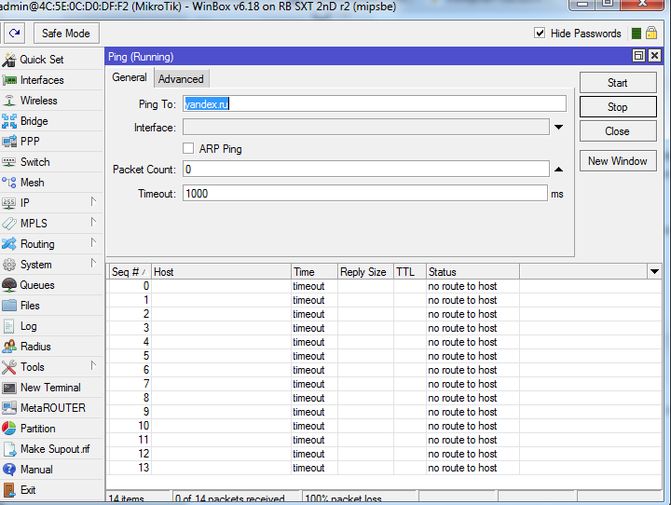Open Mesh icon in sidebar
Image resolution: width=671 pixels, height=505 pixels.
[9, 183]
